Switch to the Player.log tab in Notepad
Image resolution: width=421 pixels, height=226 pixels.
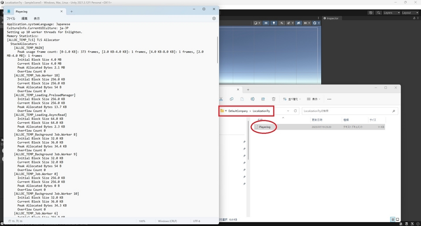tap(22, 11)
